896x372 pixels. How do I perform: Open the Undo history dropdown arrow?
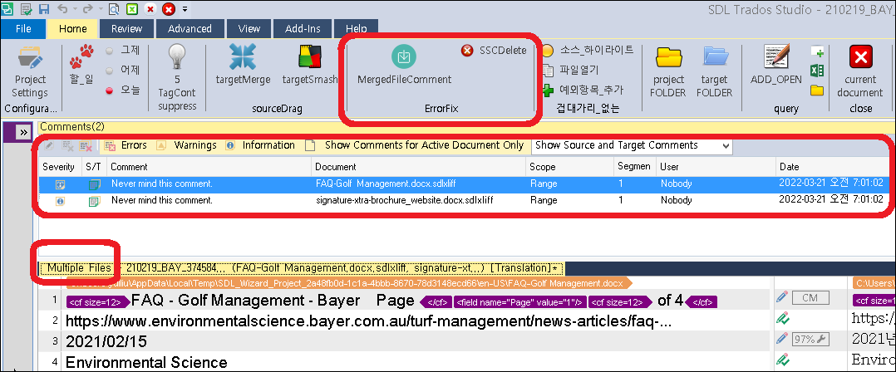74,9
